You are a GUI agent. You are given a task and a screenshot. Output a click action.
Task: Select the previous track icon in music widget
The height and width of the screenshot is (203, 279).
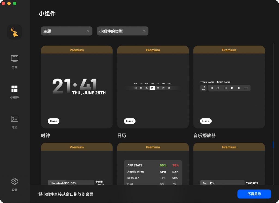(226, 88)
